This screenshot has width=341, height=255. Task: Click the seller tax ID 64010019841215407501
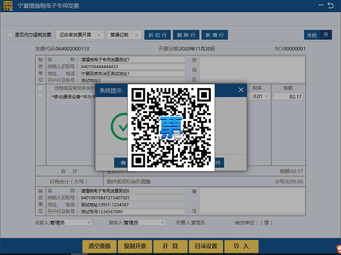[x=133, y=198]
